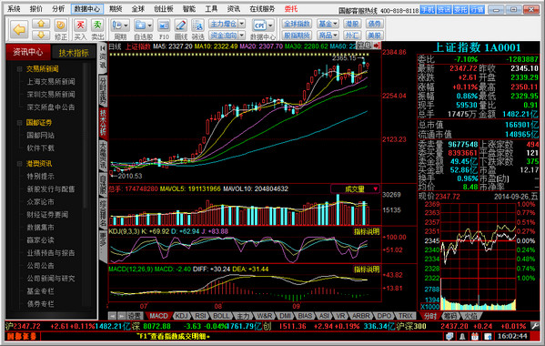Click the wrench settings icon in status bar

[535, 326]
